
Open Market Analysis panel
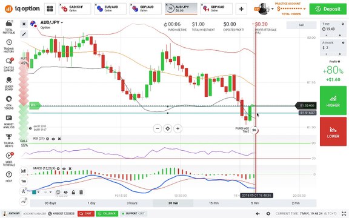click(8, 122)
